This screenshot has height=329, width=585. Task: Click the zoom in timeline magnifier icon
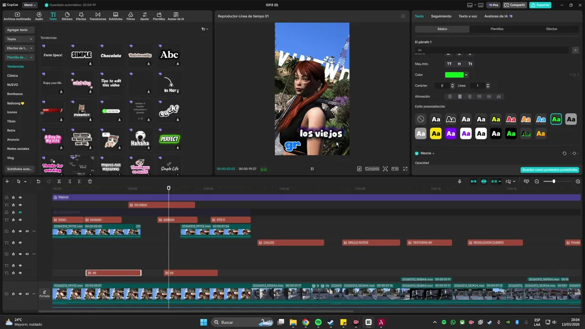tap(578, 181)
